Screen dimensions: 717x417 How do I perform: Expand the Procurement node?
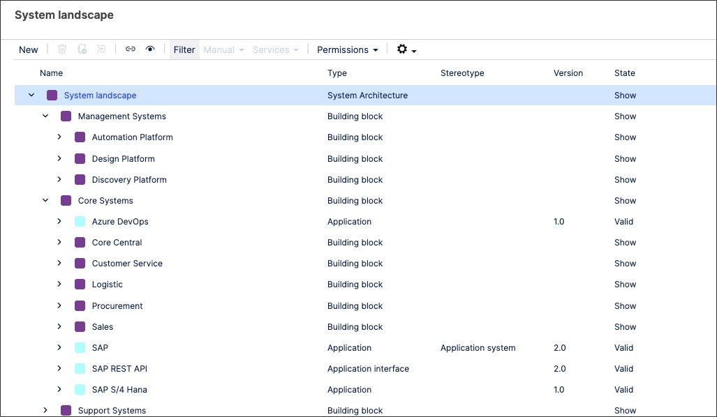[59, 305]
